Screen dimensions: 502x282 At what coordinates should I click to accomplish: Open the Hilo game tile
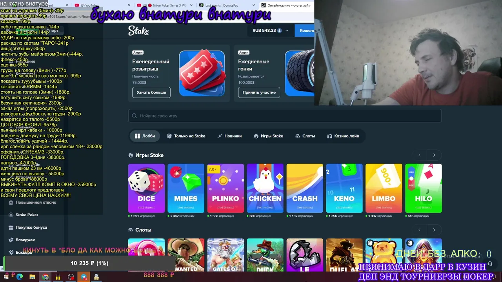coord(424,188)
